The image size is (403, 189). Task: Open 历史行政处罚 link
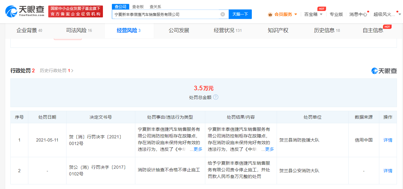coord(53,71)
